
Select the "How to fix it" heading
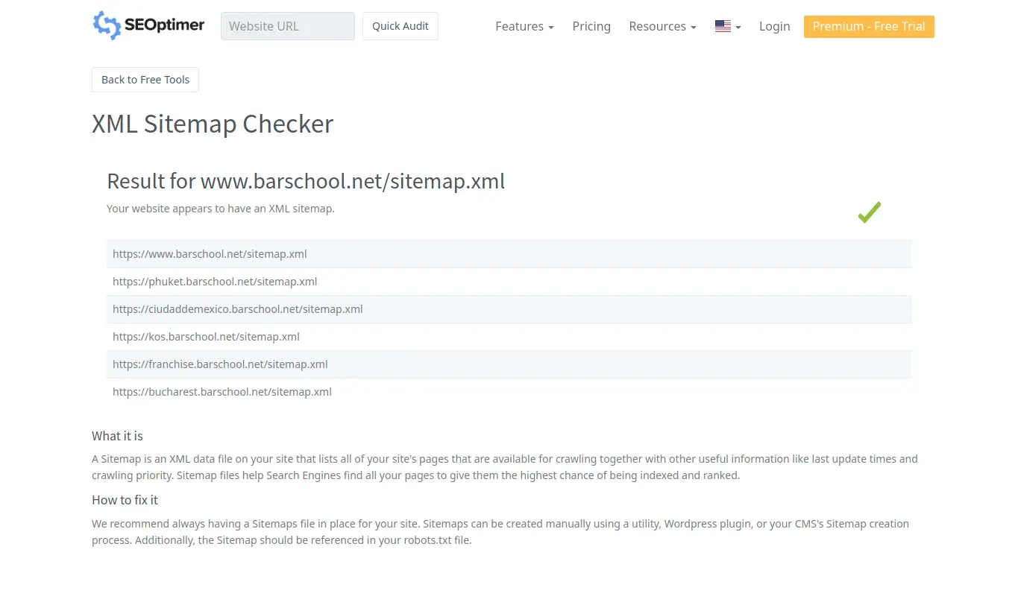pos(125,500)
